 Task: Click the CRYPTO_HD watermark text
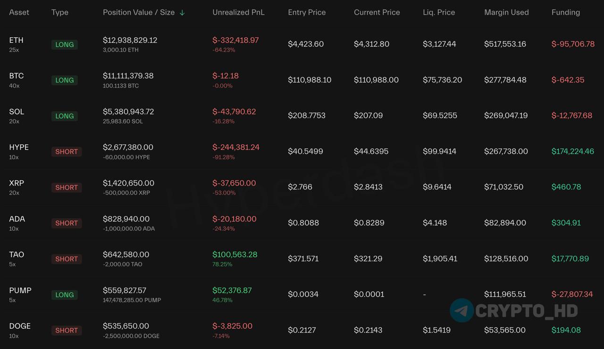(526, 311)
